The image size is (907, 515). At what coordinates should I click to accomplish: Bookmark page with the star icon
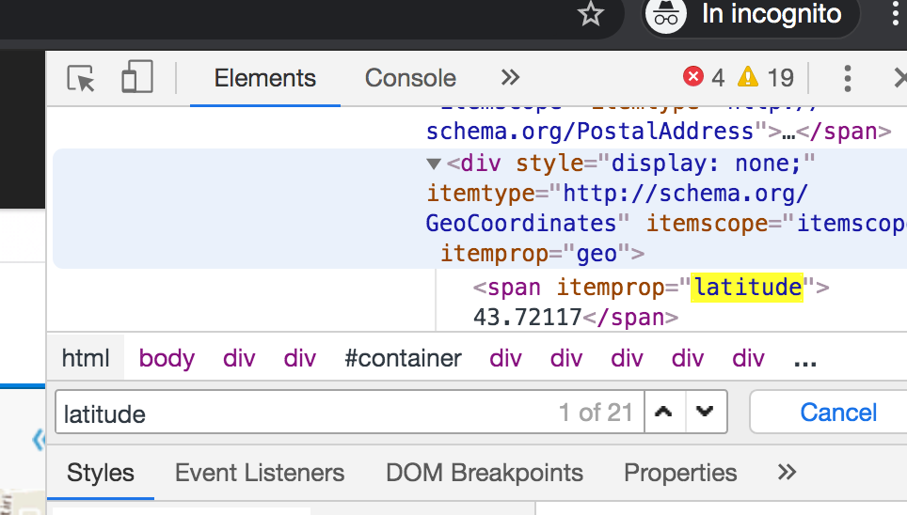point(590,14)
